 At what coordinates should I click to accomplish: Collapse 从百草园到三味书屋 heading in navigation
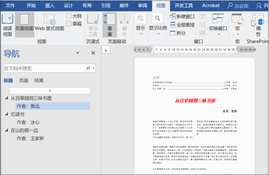click(6, 98)
